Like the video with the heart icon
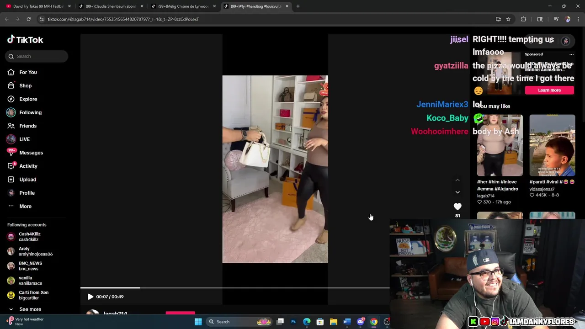Screen dimensions: 585x329 [457, 207]
